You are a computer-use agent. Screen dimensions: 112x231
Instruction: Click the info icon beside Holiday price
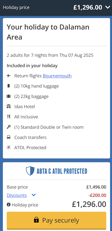(x=8, y=204)
